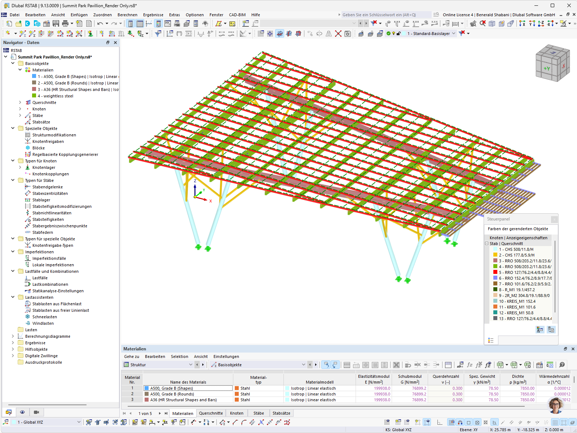Open the CAD-BIM menu
The height and width of the screenshot is (433, 577).
point(237,15)
